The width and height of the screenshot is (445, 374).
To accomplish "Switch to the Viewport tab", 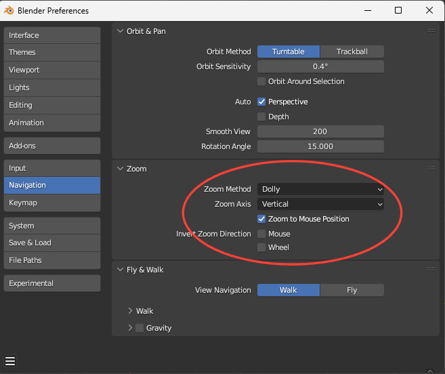I will tap(52, 70).
